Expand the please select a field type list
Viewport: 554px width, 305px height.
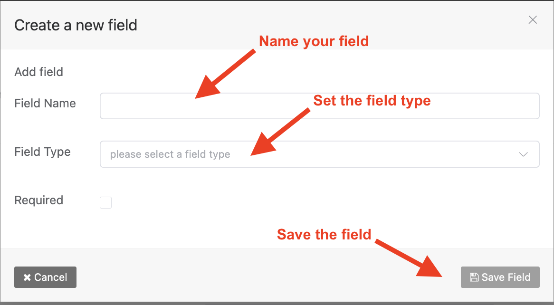click(x=319, y=154)
